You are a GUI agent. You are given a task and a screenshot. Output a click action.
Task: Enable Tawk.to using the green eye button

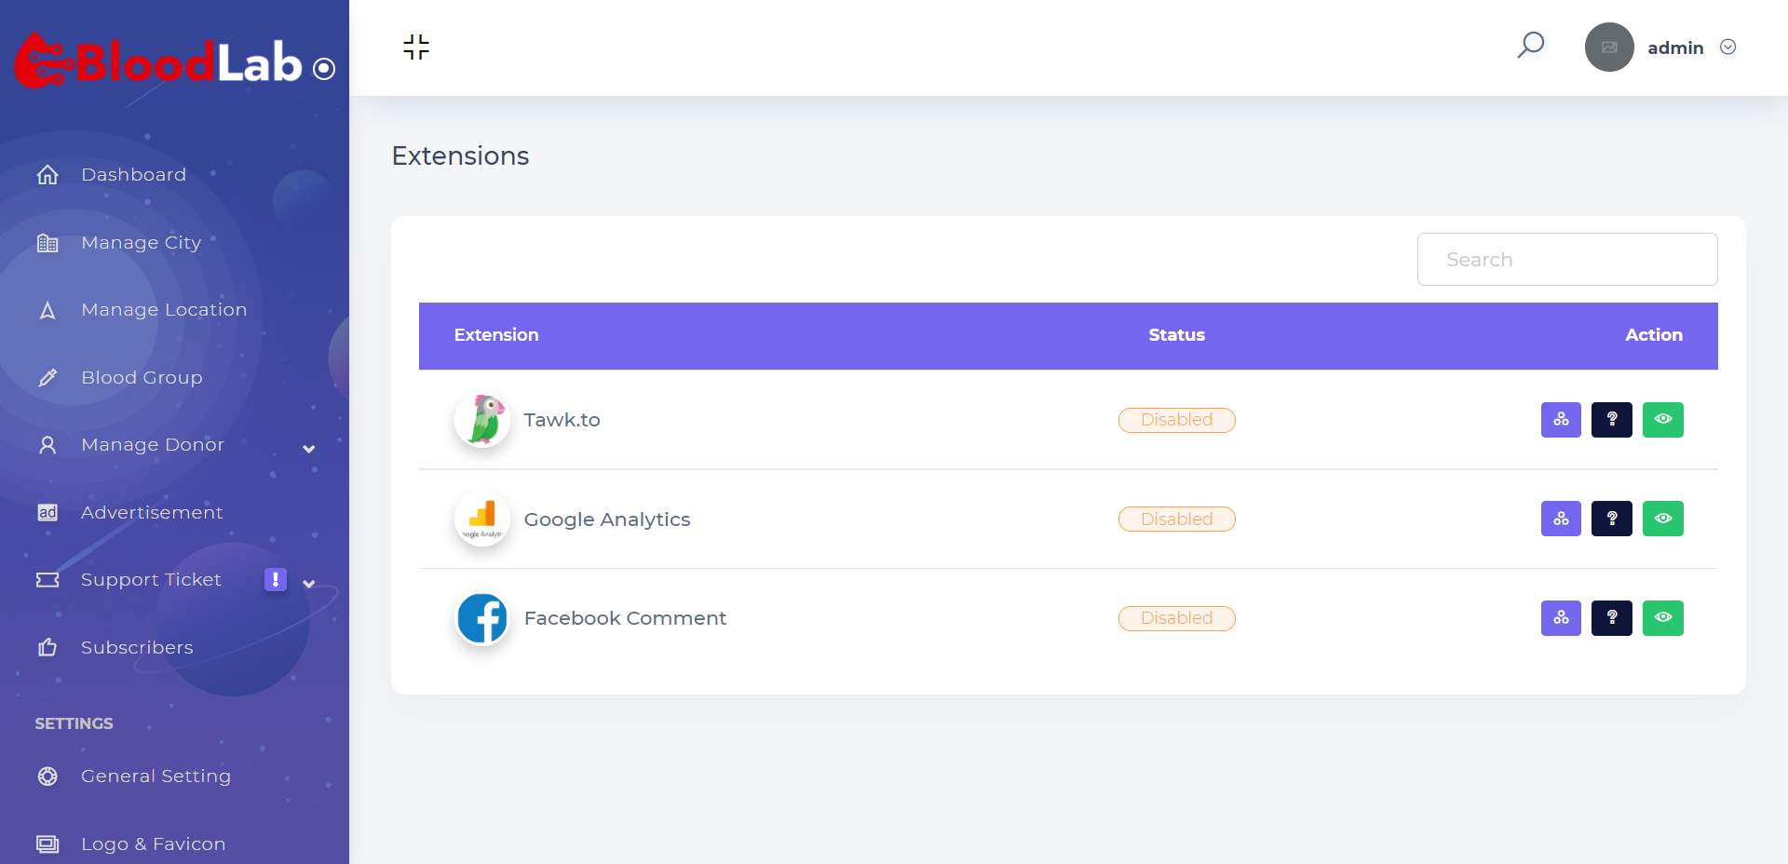pos(1663,420)
